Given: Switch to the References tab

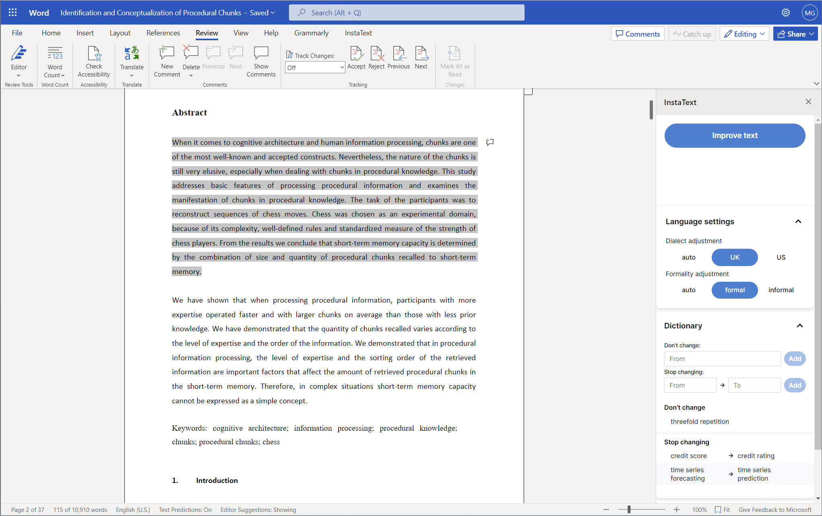Looking at the screenshot, I should click(x=163, y=33).
